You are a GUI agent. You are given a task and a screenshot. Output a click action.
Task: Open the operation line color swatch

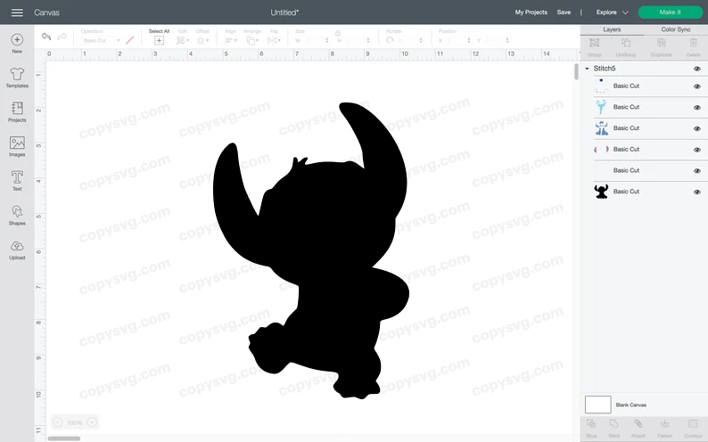point(129,40)
